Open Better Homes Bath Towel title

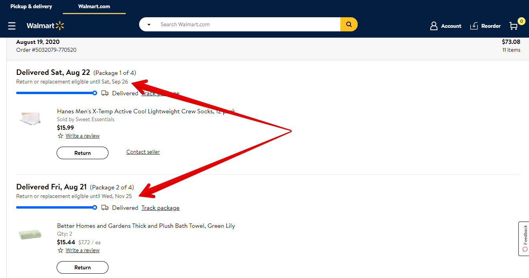point(146,226)
